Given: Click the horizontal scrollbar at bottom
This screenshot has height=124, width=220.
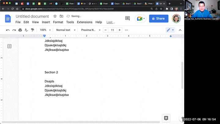Looking at the screenshot, I should tap(81, 122).
